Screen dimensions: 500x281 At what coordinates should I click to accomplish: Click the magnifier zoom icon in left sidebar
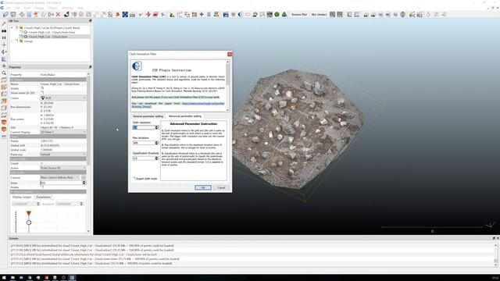(4, 73)
